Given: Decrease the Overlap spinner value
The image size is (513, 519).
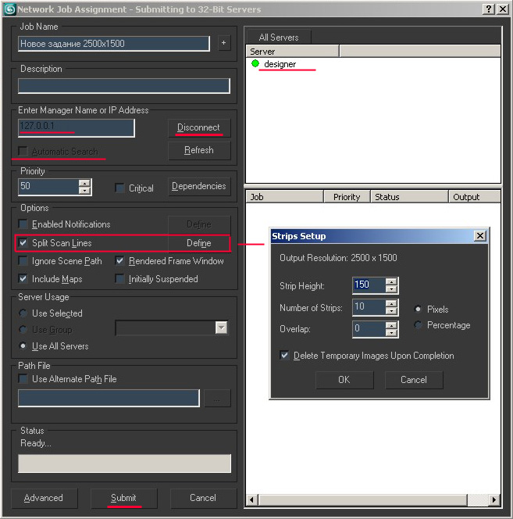Looking at the screenshot, I should tap(391, 333).
